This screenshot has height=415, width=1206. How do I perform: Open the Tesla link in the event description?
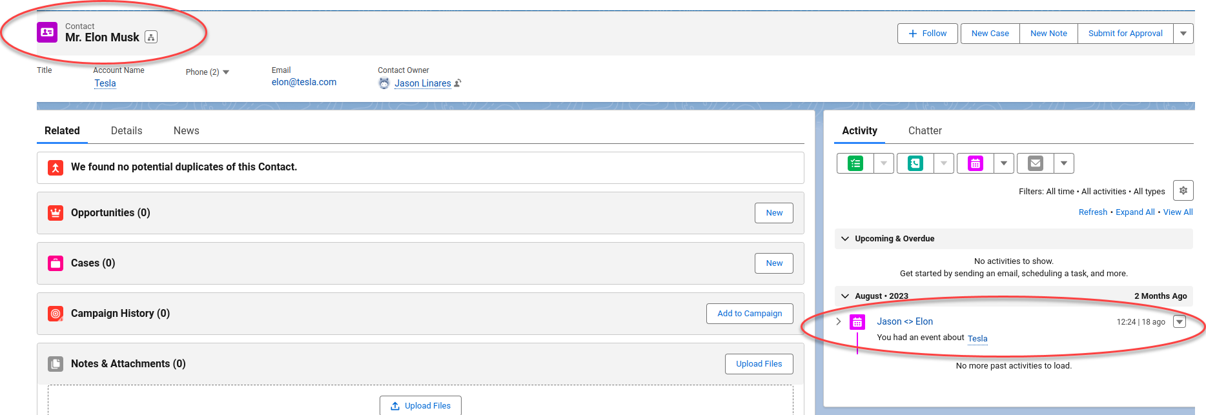(977, 338)
